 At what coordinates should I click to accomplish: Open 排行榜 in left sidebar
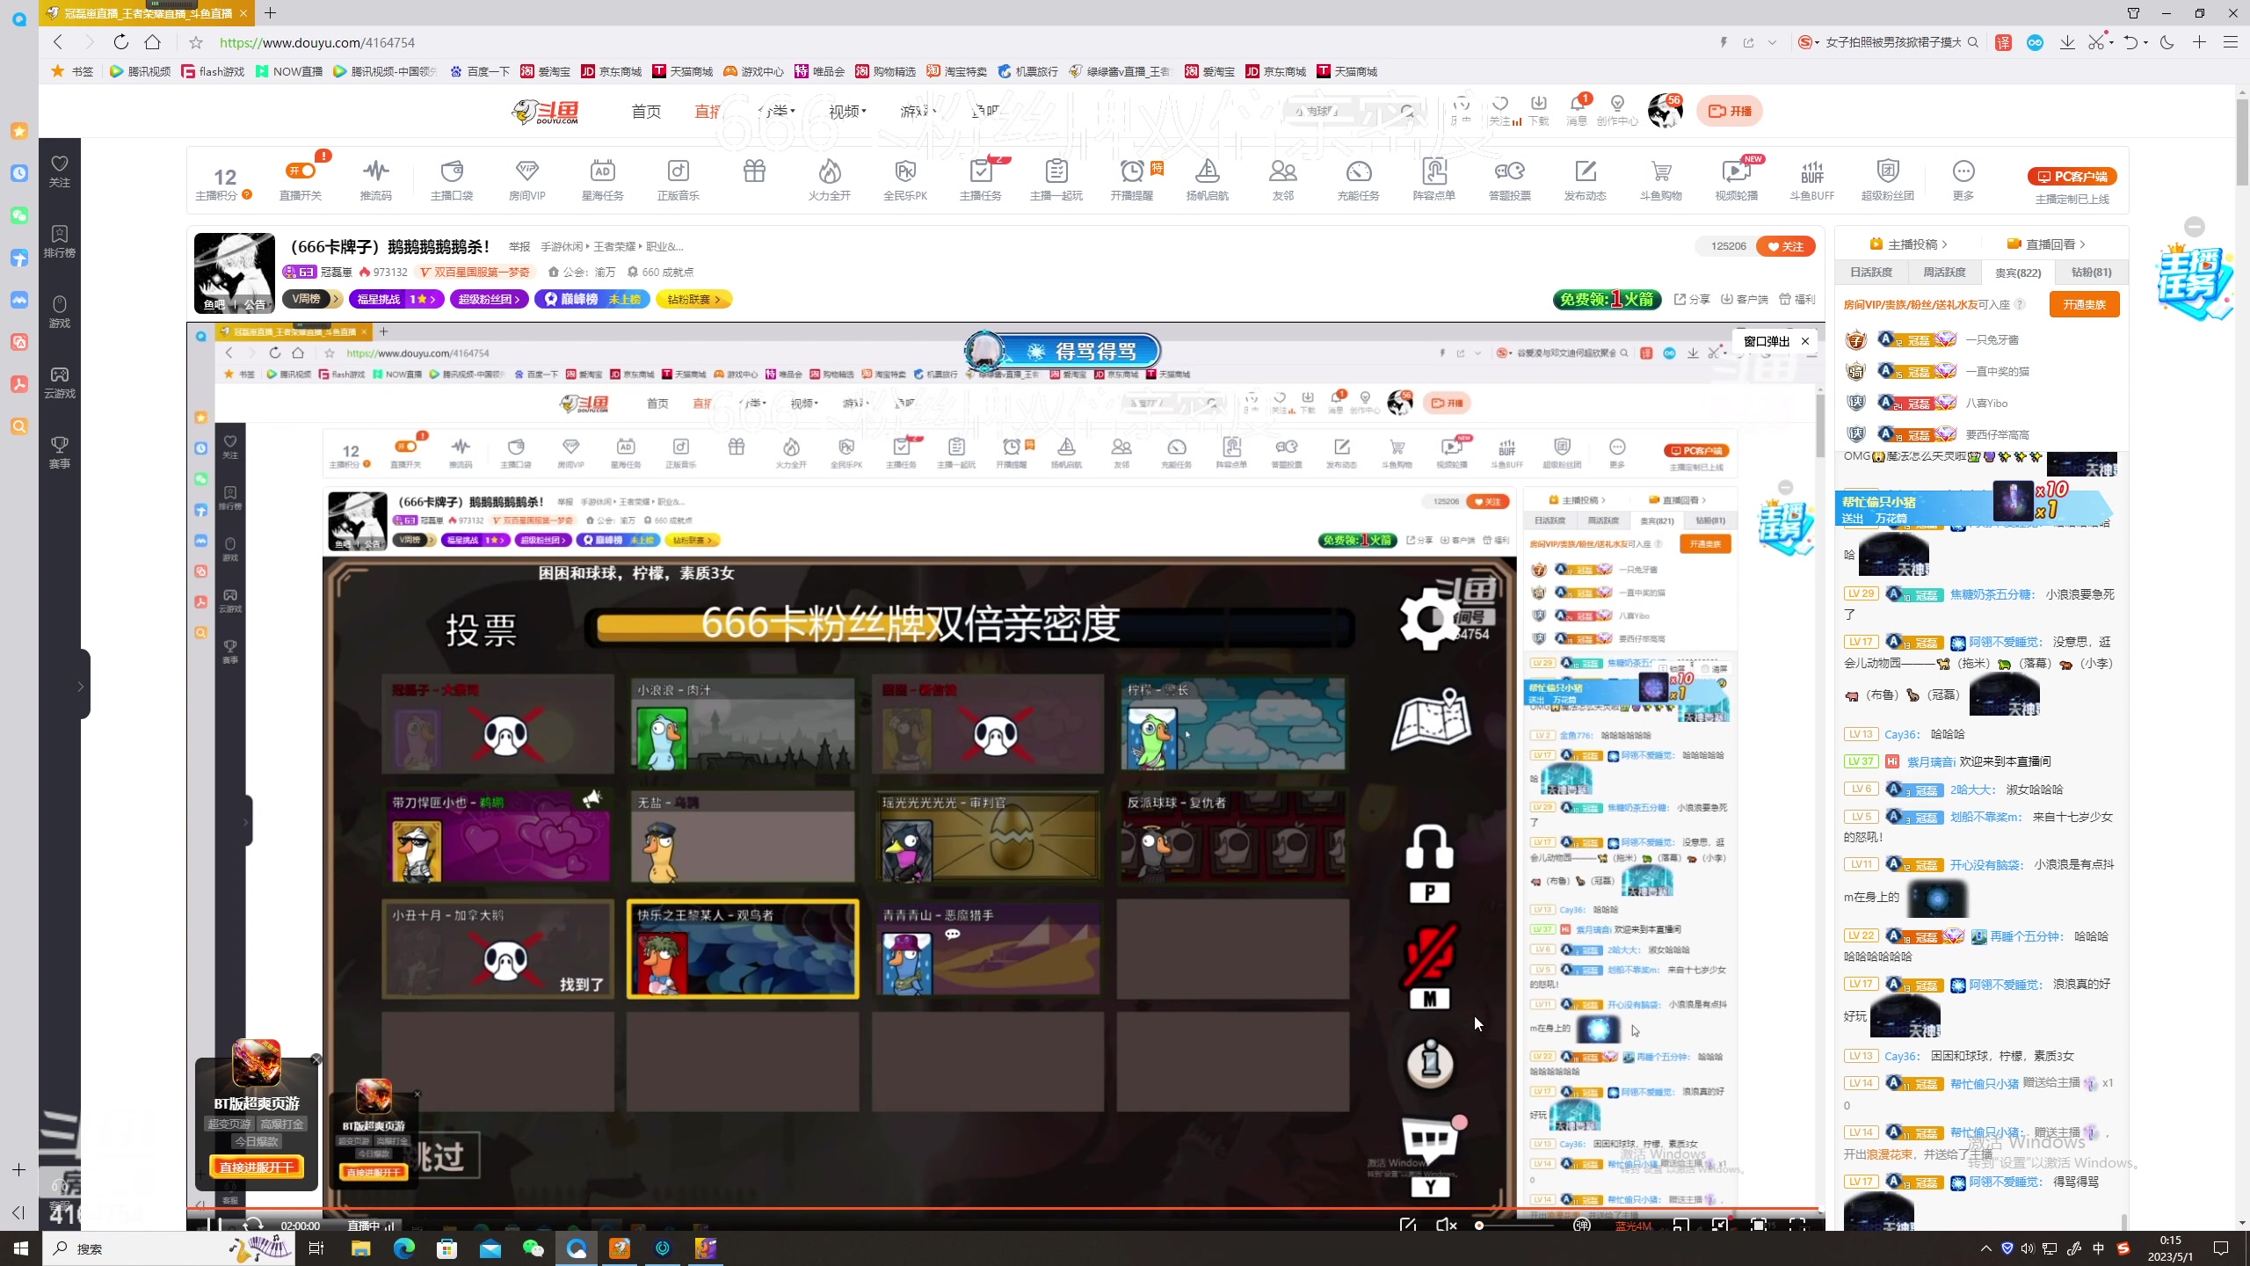60,241
